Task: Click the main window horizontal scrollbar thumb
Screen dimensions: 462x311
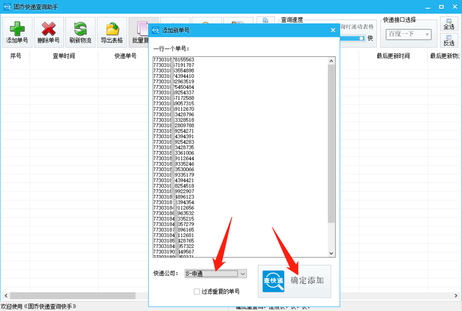Action: click(x=72, y=296)
